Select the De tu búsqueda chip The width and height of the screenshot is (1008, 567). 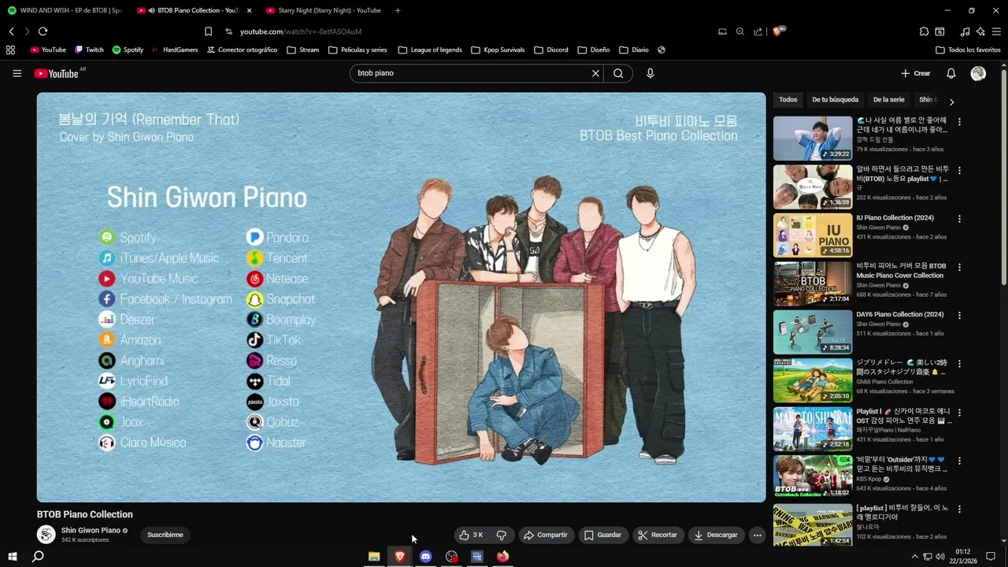point(835,100)
